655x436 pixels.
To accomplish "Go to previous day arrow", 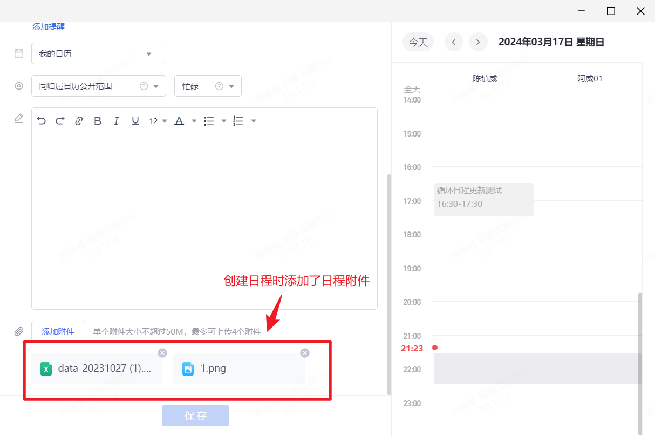I will point(454,42).
